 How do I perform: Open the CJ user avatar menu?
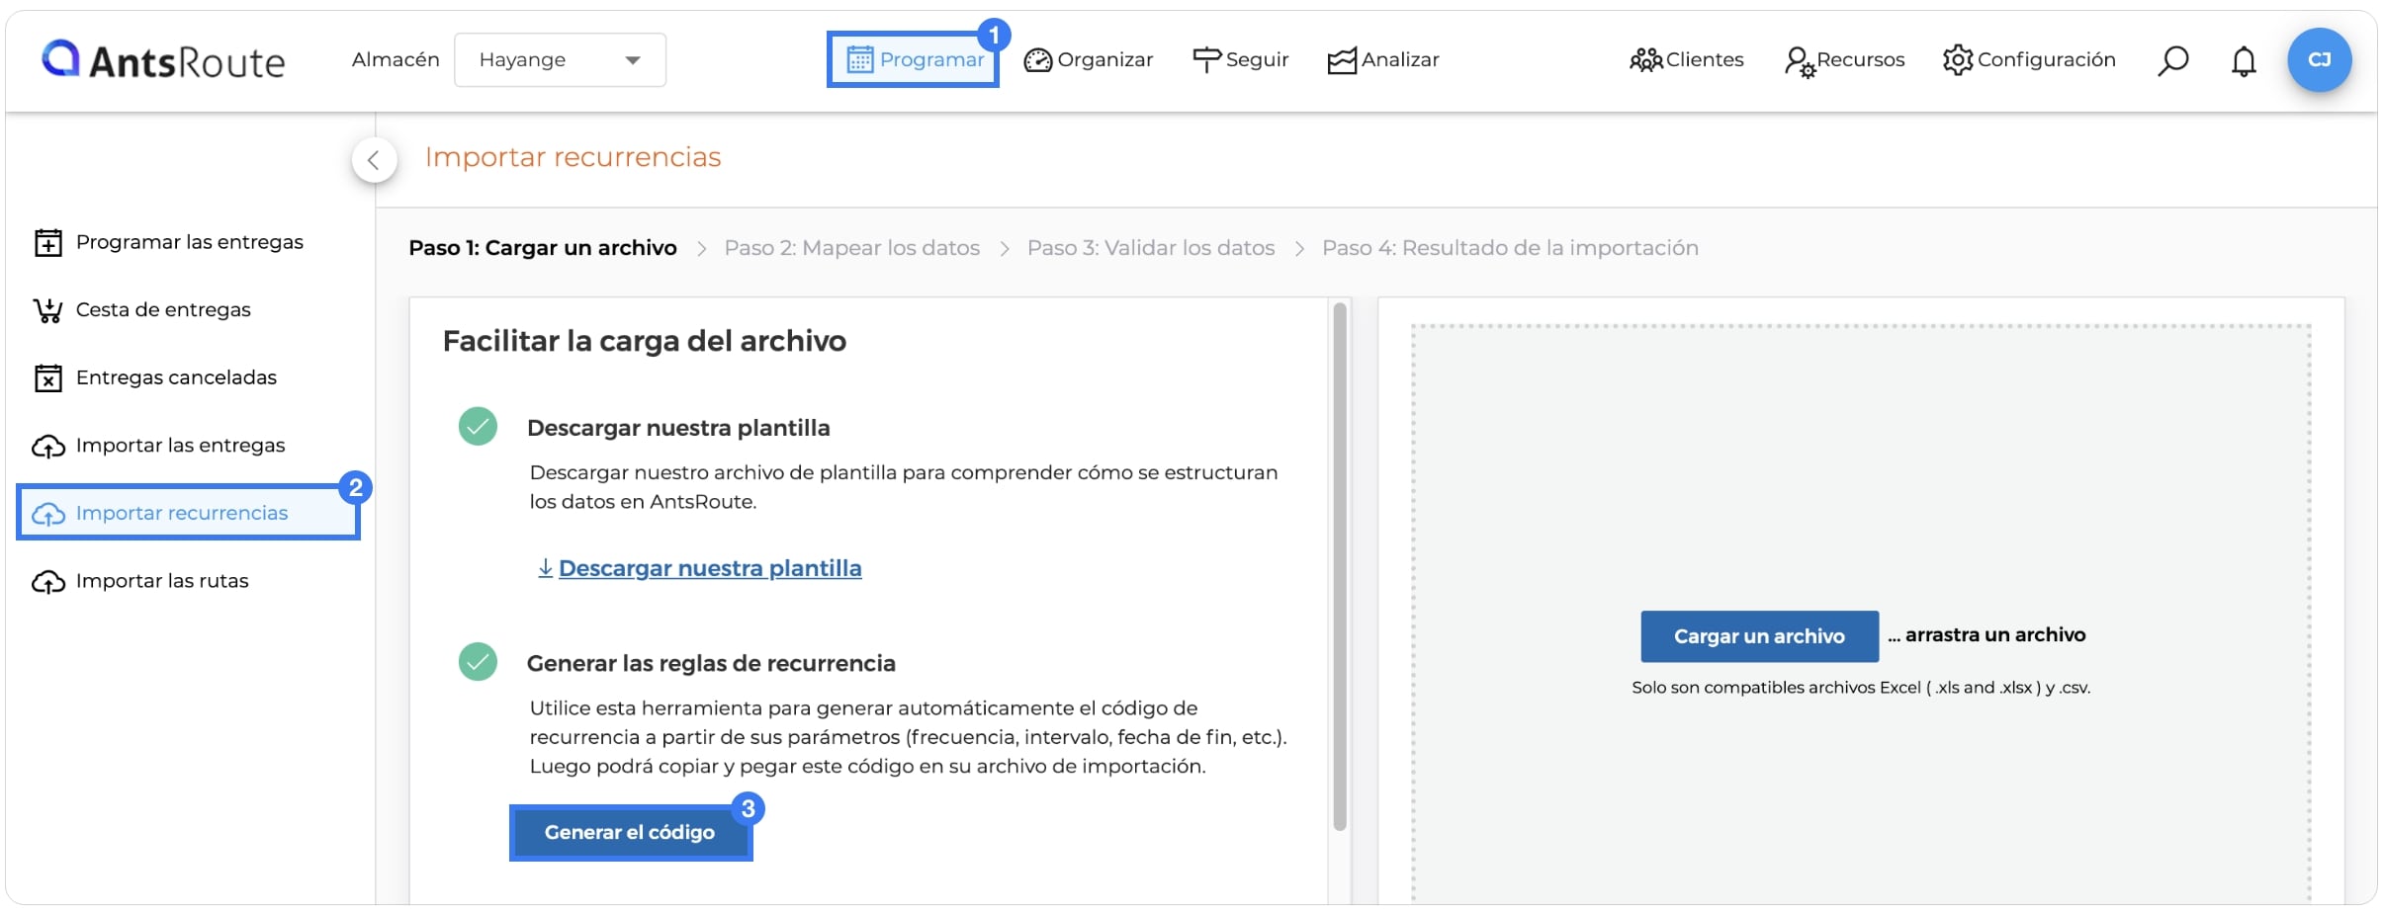[2319, 60]
